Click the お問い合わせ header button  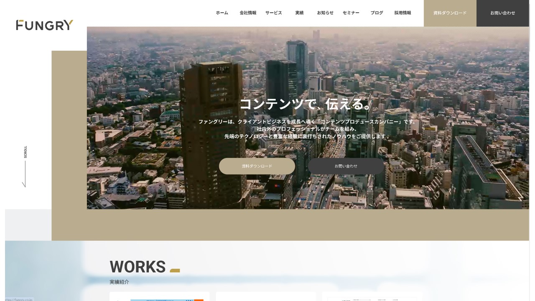[x=502, y=13]
